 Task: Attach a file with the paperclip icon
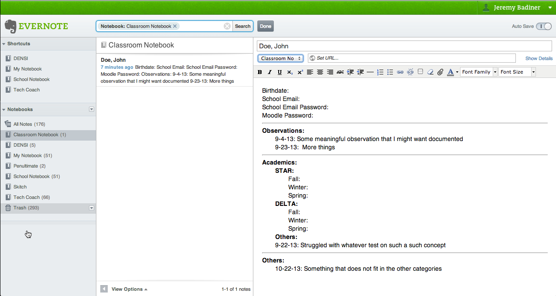pyautogui.click(x=440, y=72)
